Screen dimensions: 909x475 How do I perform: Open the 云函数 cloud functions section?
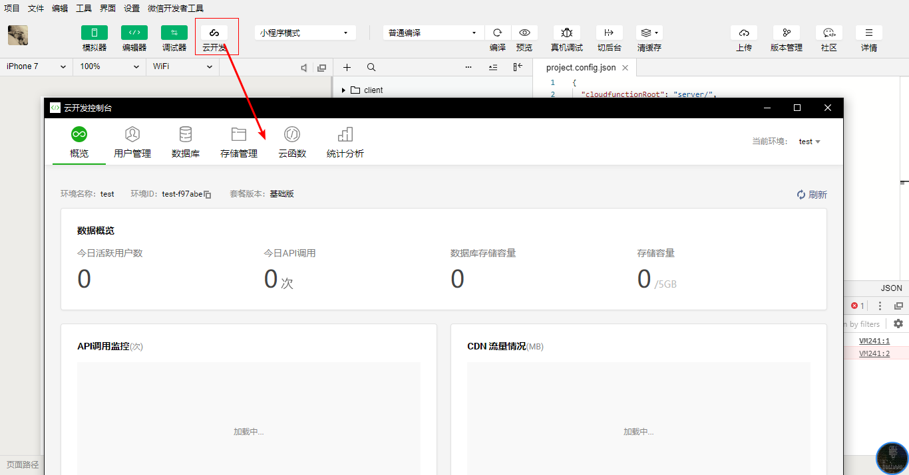[x=291, y=142]
